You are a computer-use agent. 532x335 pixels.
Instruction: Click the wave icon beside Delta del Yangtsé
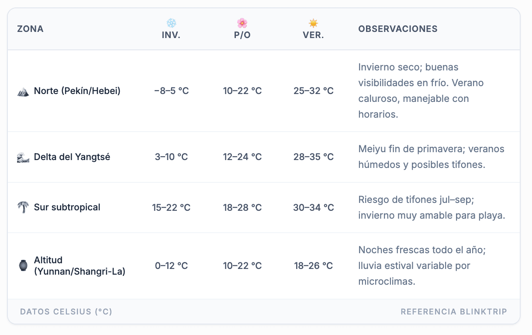click(x=23, y=157)
